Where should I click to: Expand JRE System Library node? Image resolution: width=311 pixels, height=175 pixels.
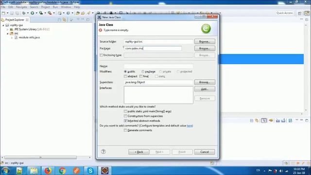(8, 29)
